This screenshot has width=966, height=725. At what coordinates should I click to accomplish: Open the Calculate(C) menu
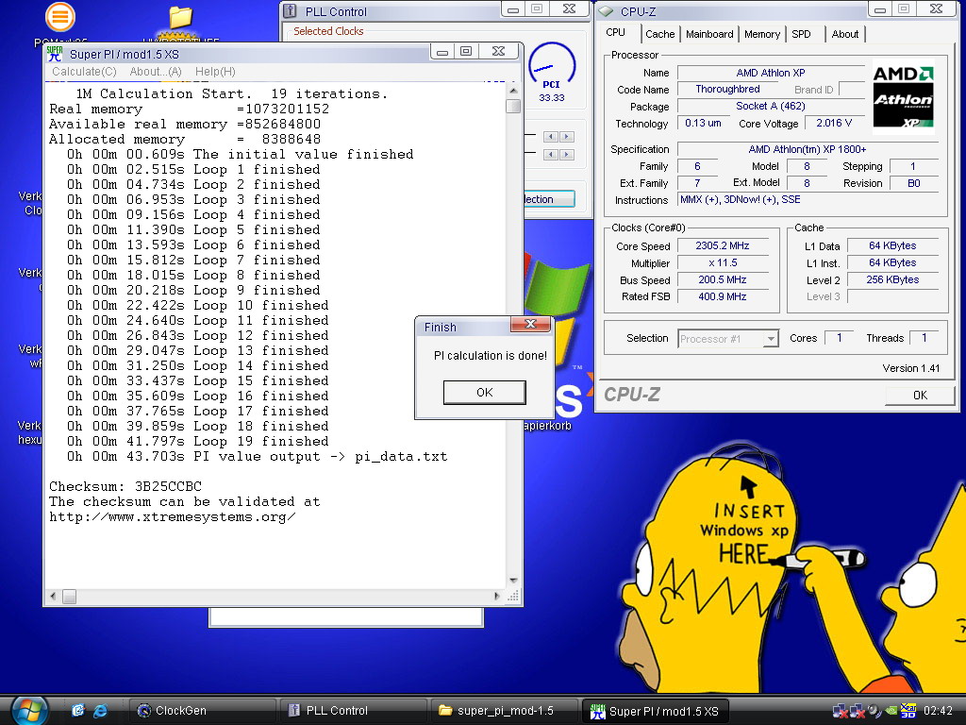[84, 72]
